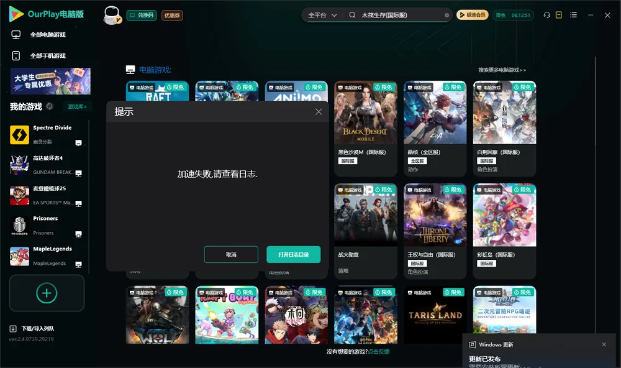Viewport: 621px width, 368px height.
Task: Open the 极速会员 membership button
Action: [473, 15]
